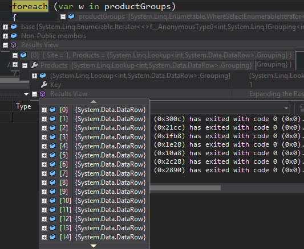Click the top Results View purple icon
Image resolution: width=304 pixels, height=249 pixels.
(x=13, y=45)
